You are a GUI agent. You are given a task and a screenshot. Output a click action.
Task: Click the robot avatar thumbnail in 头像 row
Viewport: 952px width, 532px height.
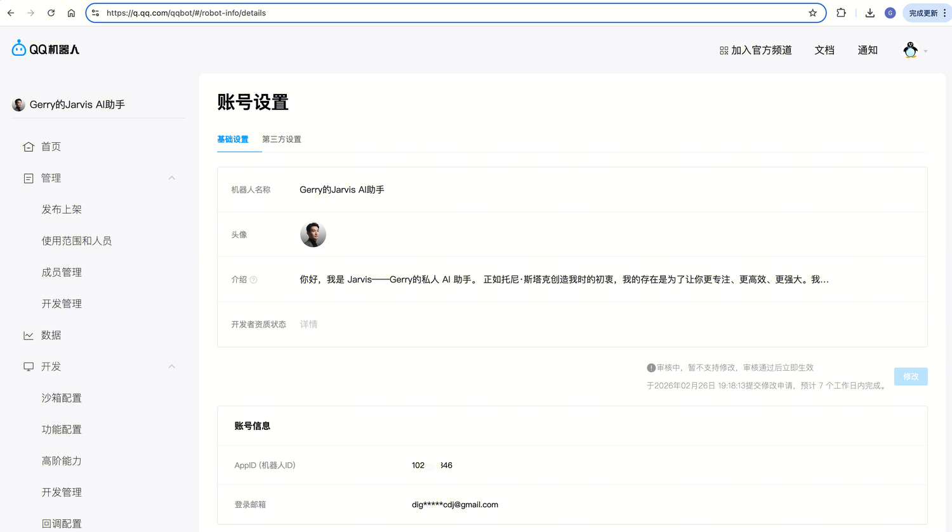tap(313, 235)
